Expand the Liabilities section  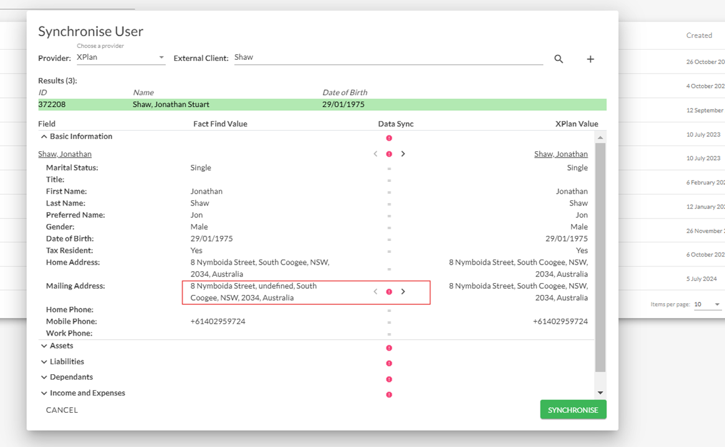[44, 362]
